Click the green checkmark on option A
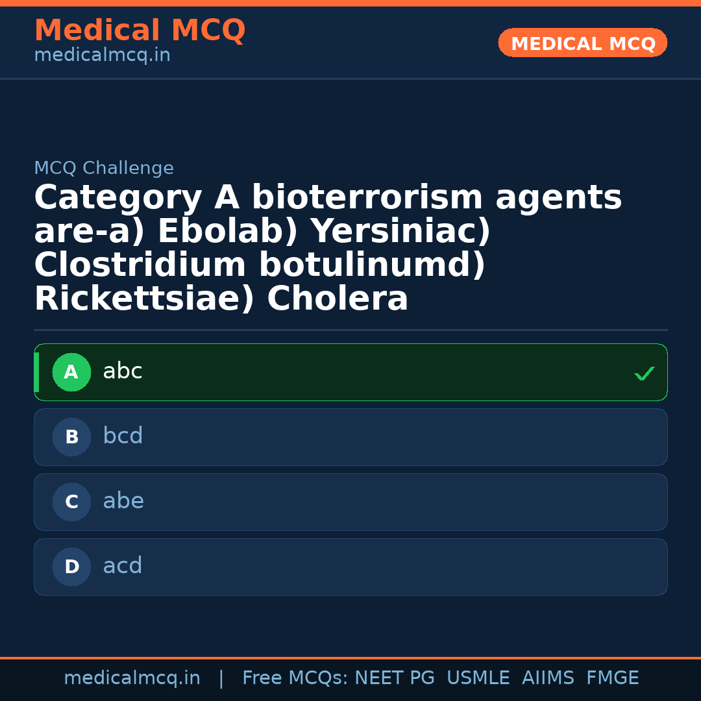This screenshot has width=701, height=701. (644, 373)
